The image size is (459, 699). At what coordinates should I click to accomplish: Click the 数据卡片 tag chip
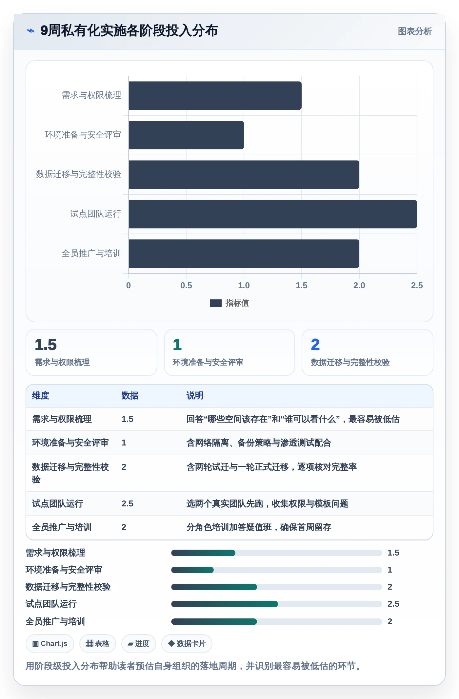[x=187, y=644]
